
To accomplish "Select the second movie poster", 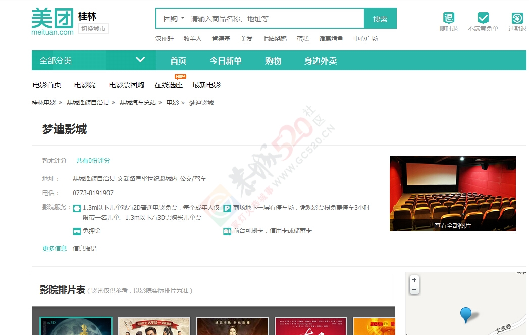I will click(x=154, y=326).
